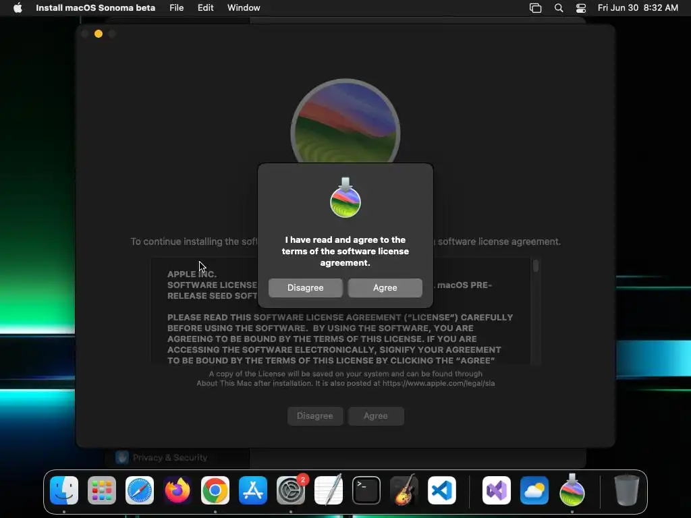The width and height of the screenshot is (691, 518).
Task: Click the dimmed Agree button below the license
Action: pyautogui.click(x=375, y=415)
